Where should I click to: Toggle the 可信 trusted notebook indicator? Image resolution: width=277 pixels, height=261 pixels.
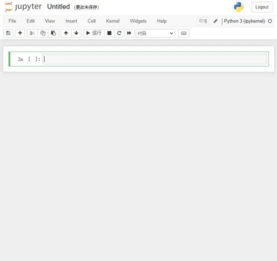tap(203, 21)
